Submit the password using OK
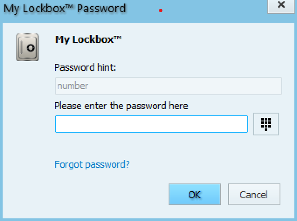This screenshot has height=221, width=297. [x=195, y=194]
